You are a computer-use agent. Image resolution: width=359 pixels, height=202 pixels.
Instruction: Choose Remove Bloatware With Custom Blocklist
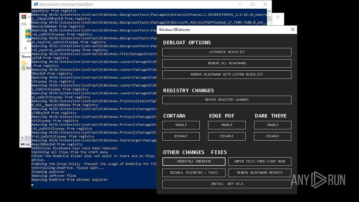[227, 74]
